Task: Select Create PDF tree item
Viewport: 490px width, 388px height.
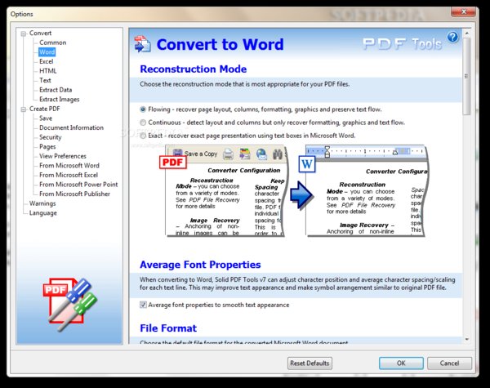Action: point(44,109)
